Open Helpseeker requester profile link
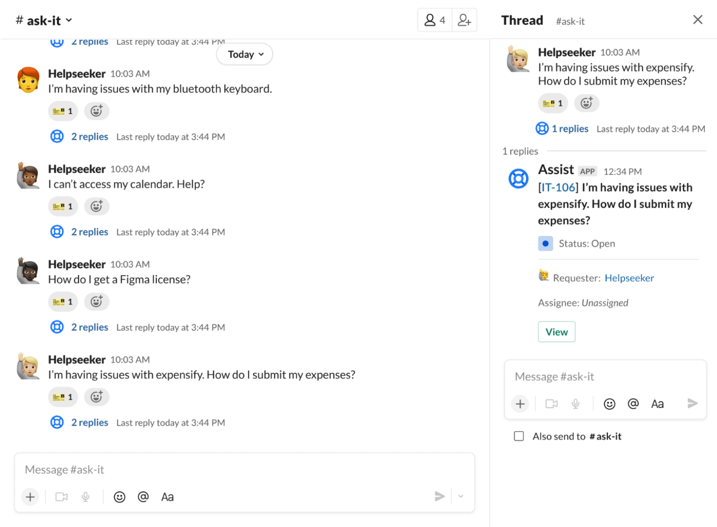Image resolution: width=717 pixels, height=527 pixels. (x=629, y=278)
